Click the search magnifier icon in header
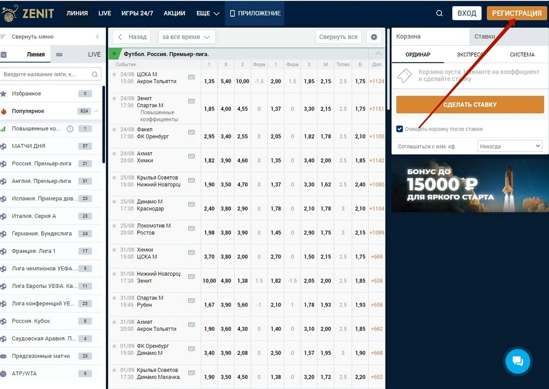The height and width of the screenshot is (389, 549). (439, 14)
